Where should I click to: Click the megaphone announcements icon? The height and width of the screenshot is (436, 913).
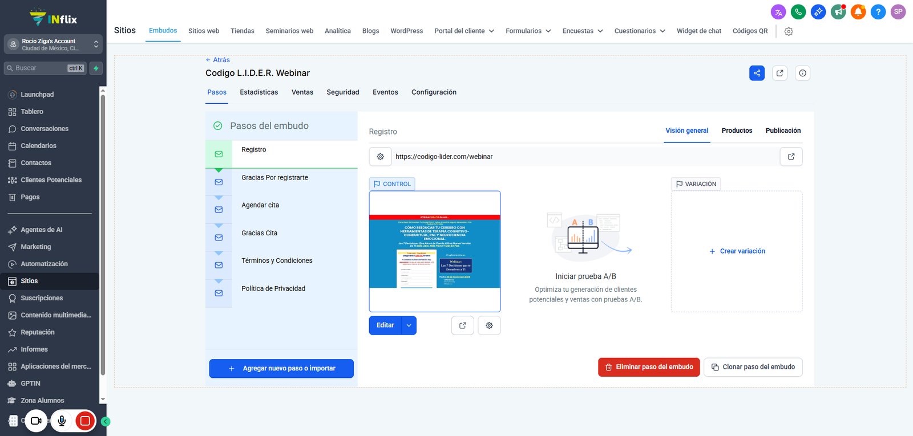(838, 11)
